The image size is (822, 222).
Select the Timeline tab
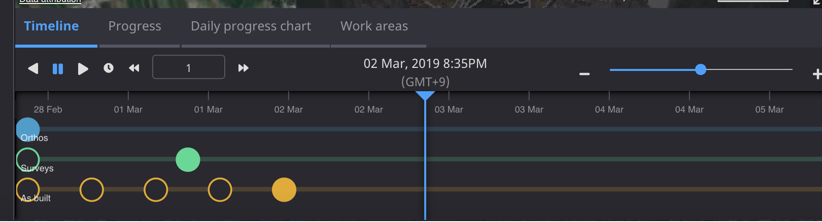(x=51, y=26)
